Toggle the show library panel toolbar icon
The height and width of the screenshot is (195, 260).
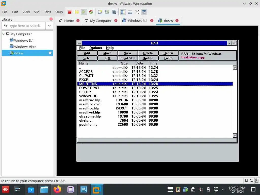click(x=123, y=12)
